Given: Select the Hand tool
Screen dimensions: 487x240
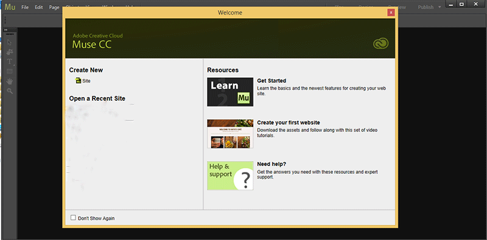Looking at the screenshot, I should [x=10, y=81].
